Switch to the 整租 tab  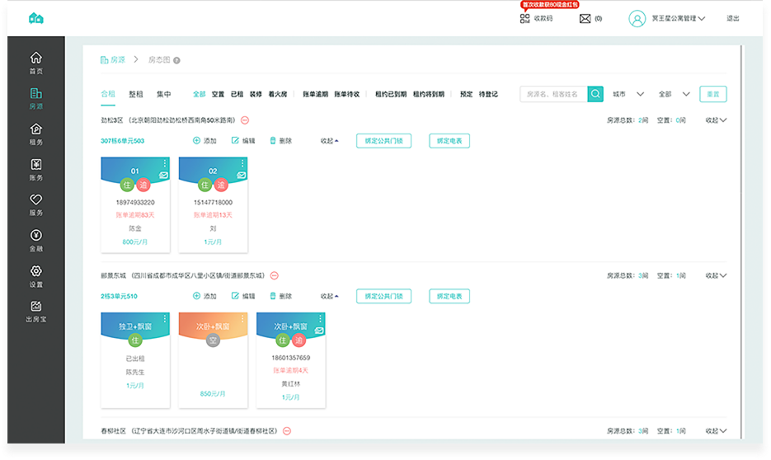click(136, 94)
